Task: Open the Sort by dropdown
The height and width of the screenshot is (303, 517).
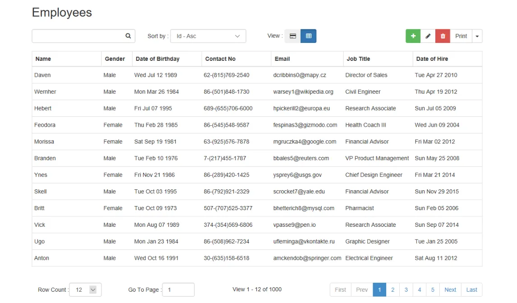Action: coord(208,36)
